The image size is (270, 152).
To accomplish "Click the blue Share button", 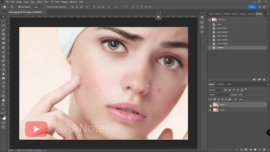I will pos(252,7).
